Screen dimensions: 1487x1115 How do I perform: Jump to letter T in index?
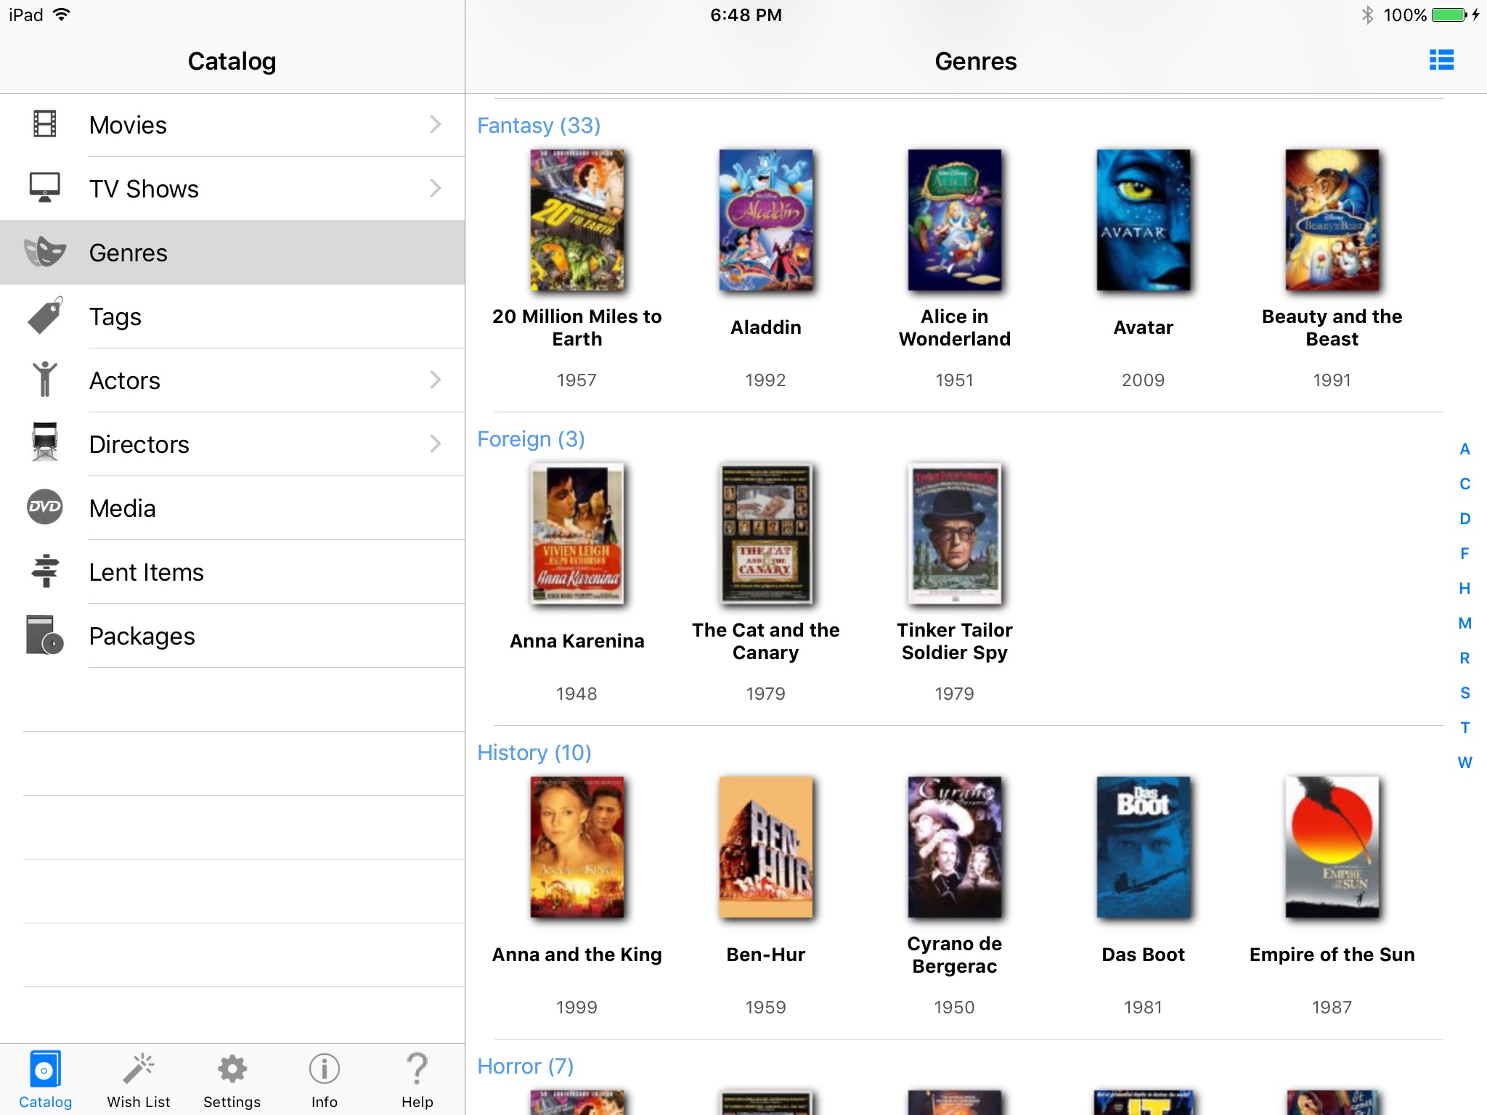point(1465,728)
